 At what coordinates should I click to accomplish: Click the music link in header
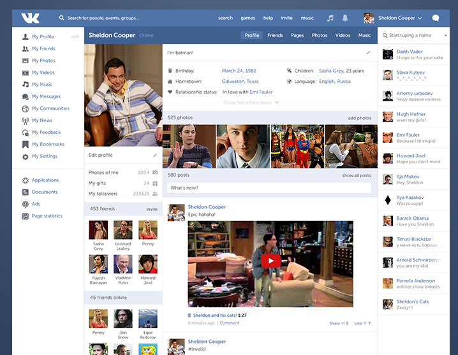[x=307, y=18]
